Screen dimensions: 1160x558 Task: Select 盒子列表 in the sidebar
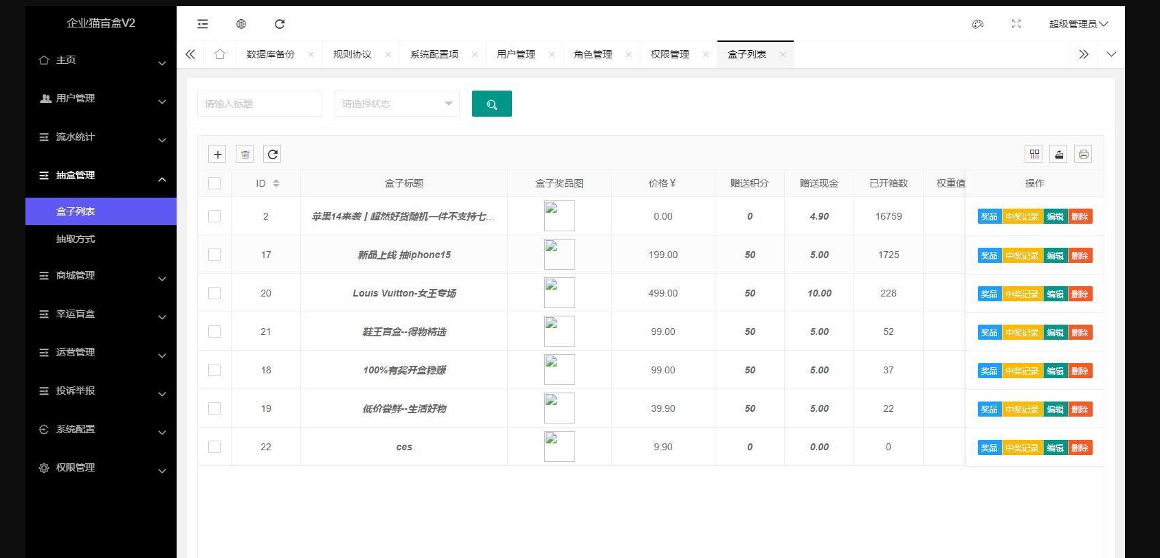(101, 211)
